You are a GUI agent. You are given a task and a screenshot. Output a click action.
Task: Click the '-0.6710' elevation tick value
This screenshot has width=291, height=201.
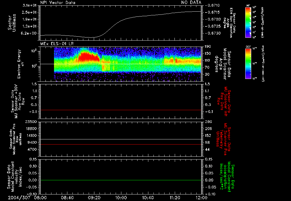pyautogui.click(x=213, y=5)
